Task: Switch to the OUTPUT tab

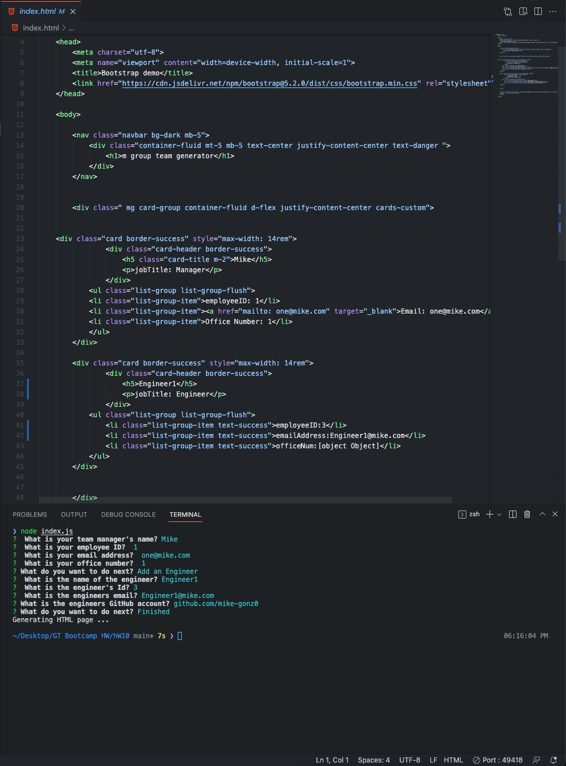Action: [x=74, y=515]
